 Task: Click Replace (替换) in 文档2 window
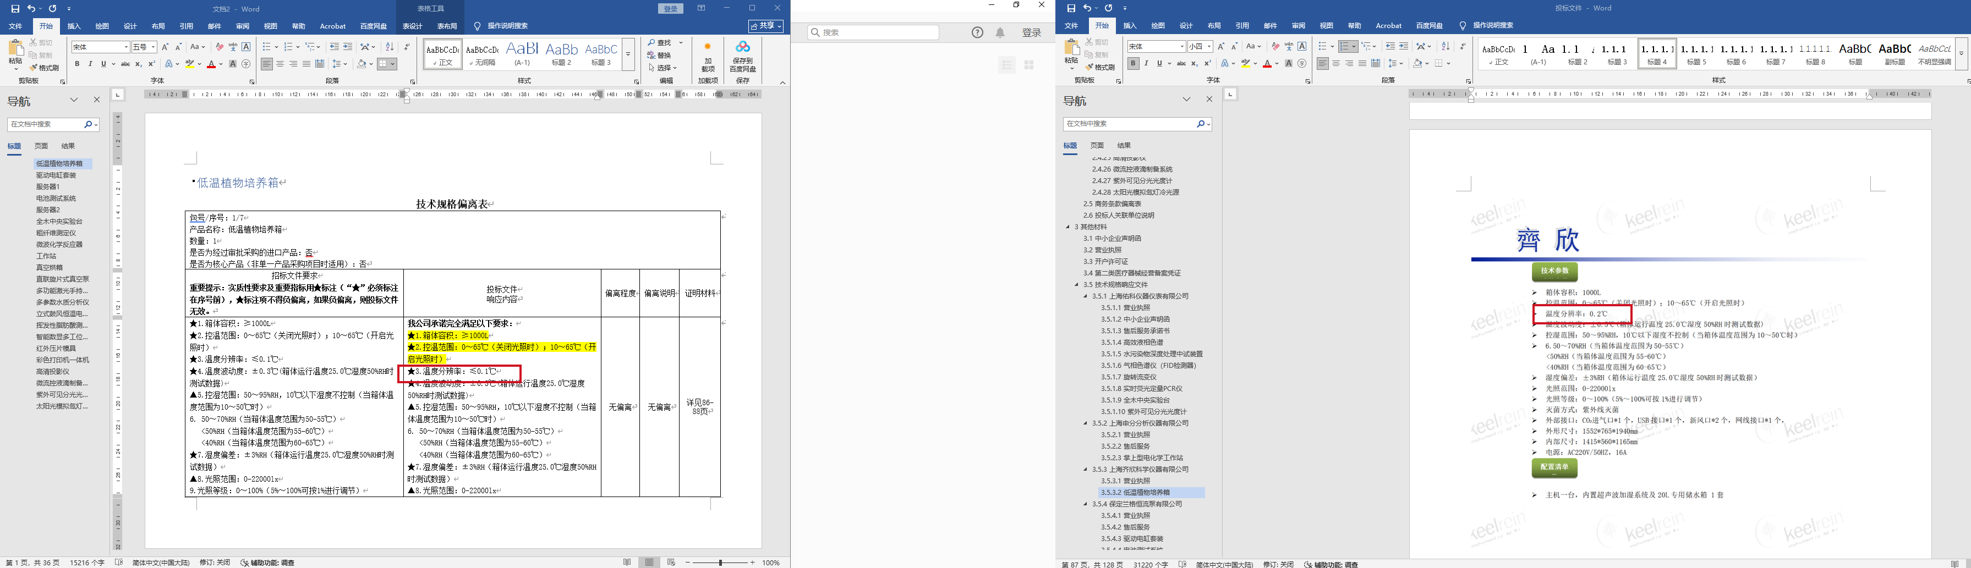point(660,56)
